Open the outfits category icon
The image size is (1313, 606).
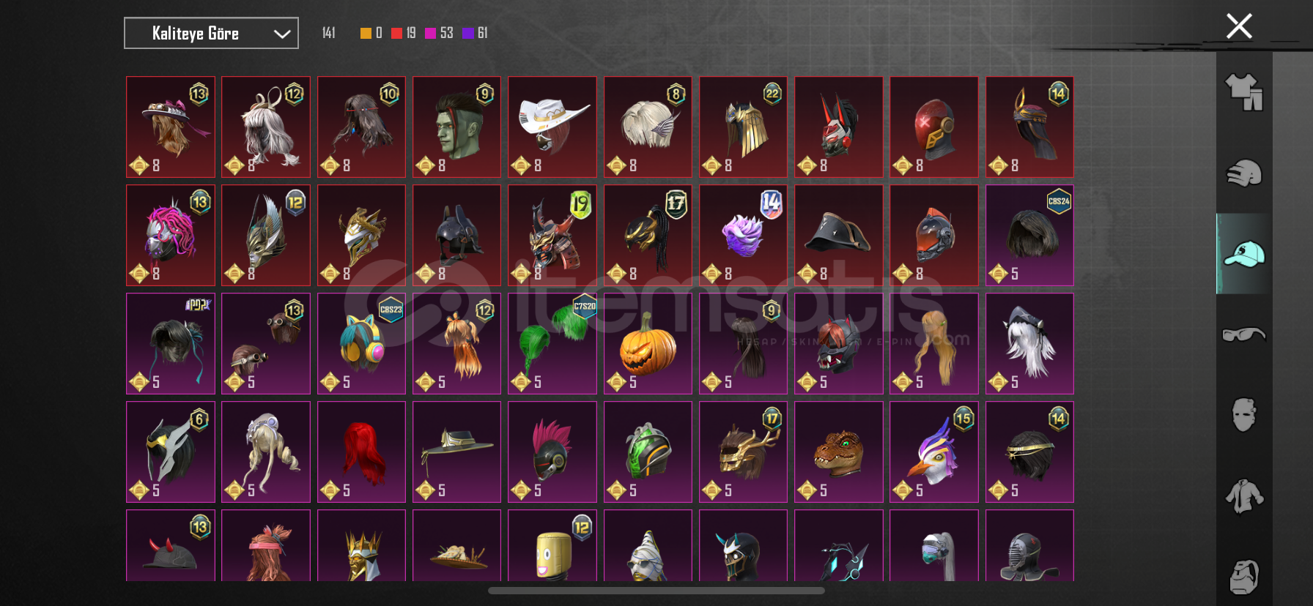(x=1244, y=92)
